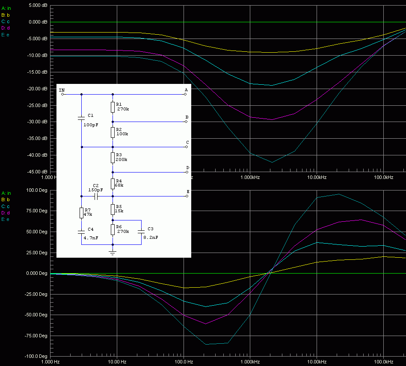406x366 pixels.
Task: Pick the "C: c" legend entry of the dB plot
Action: [x=6, y=21]
